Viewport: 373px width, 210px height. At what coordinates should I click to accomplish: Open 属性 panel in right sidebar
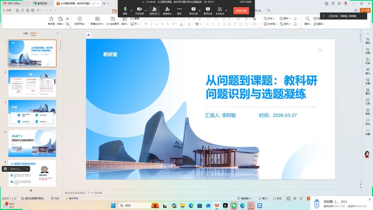tap(367, 40)
